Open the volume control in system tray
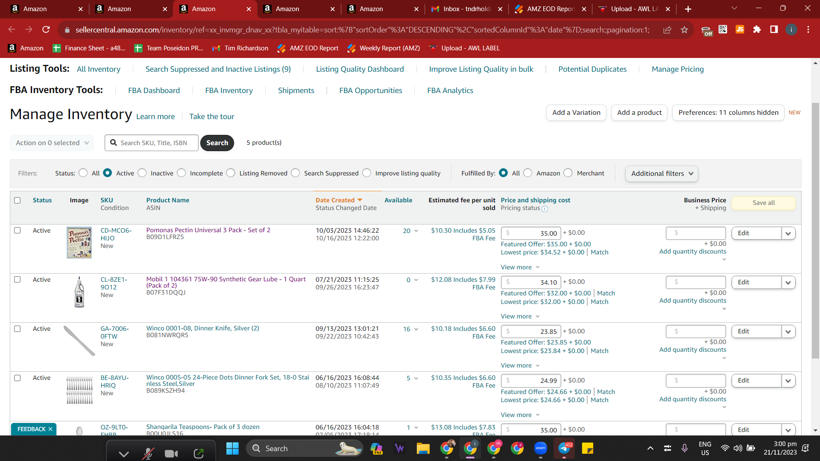The width and height of the screenshot is (820, 461). coord(738,448)
